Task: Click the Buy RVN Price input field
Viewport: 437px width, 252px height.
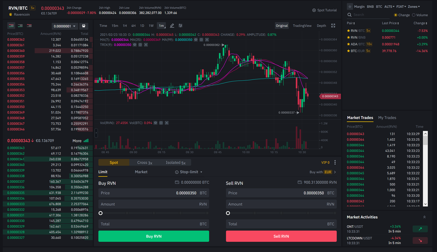Action: [x=154, y=193]
